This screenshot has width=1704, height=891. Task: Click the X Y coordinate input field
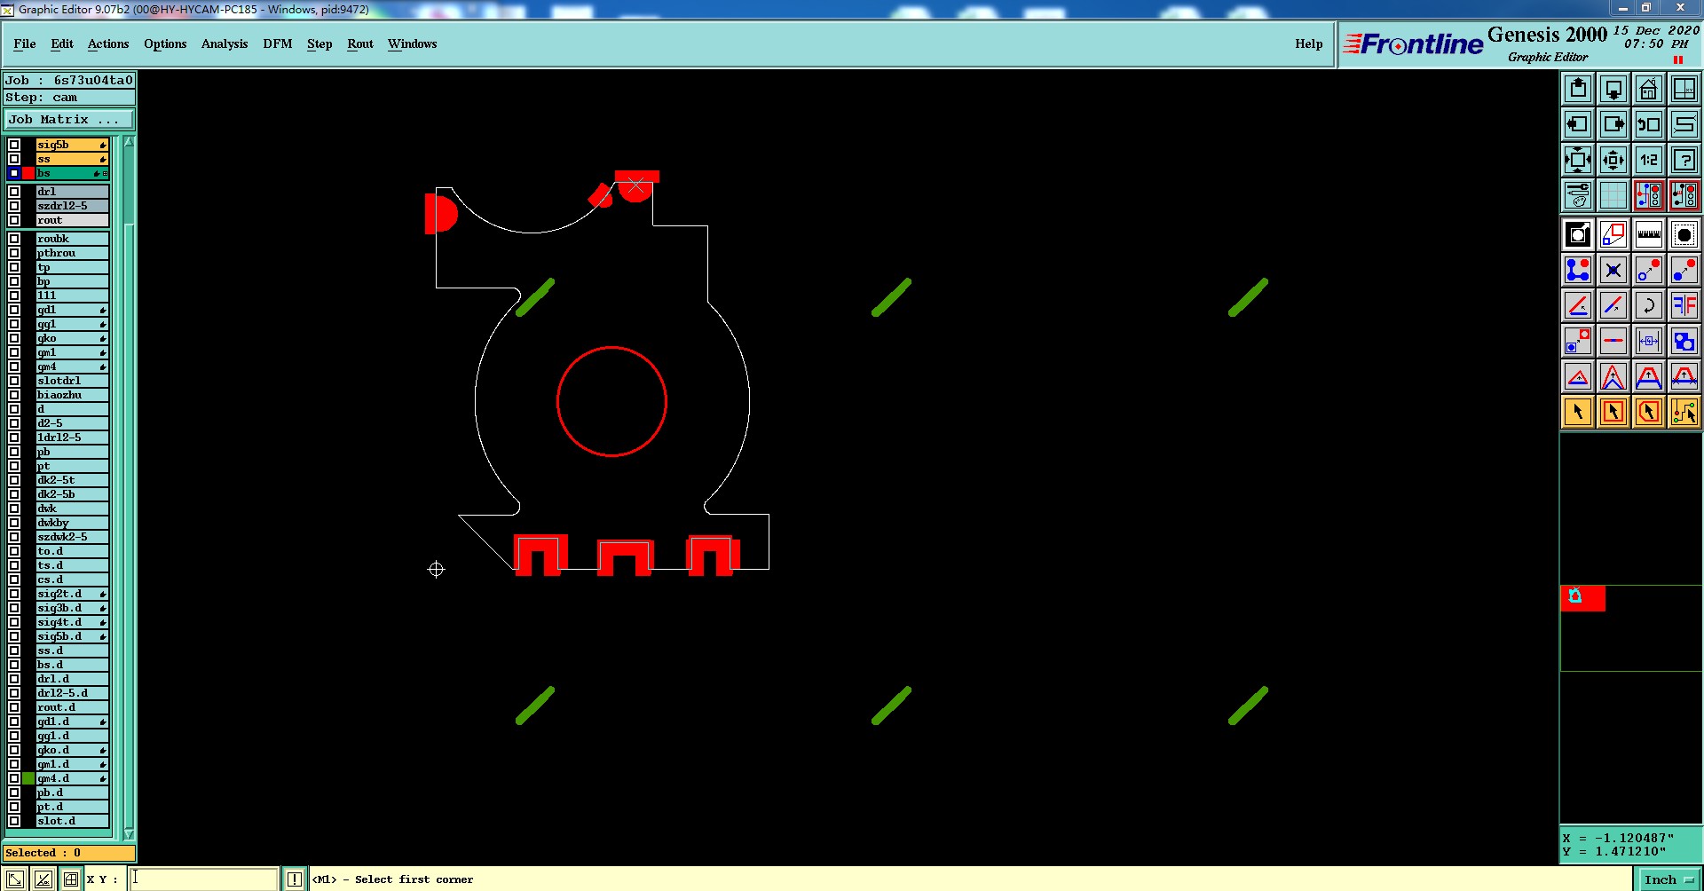click(x=204, y=879)
